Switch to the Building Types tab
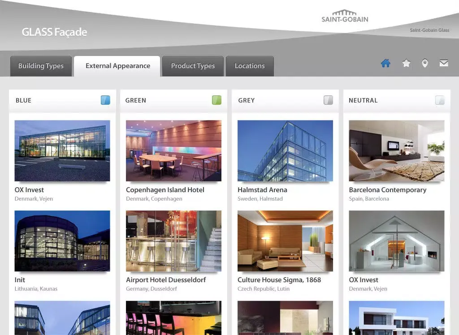This screenshot has height=335, width=459. 41,66
